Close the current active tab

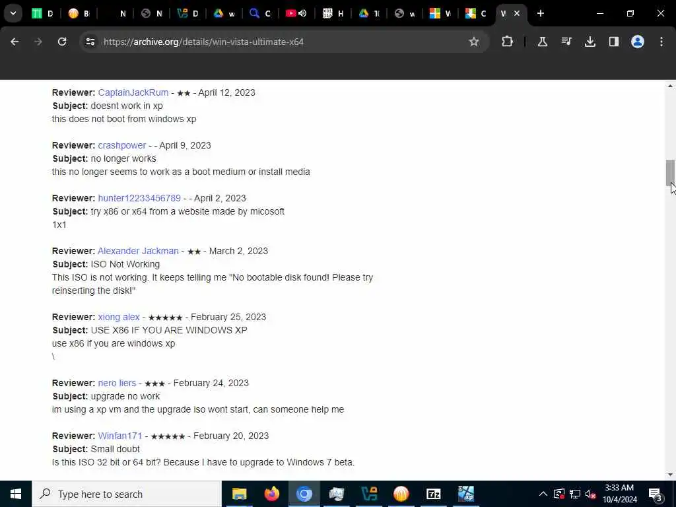pyautogui.click(x=516, y=13)
